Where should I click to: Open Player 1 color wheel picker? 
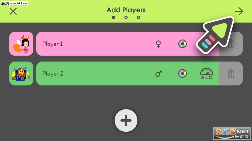[182, 44]
